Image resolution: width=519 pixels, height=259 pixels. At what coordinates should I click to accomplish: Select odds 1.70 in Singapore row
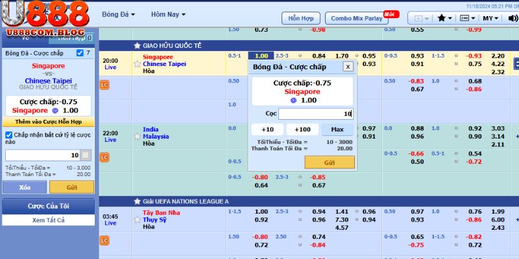(x=342, y=56)
